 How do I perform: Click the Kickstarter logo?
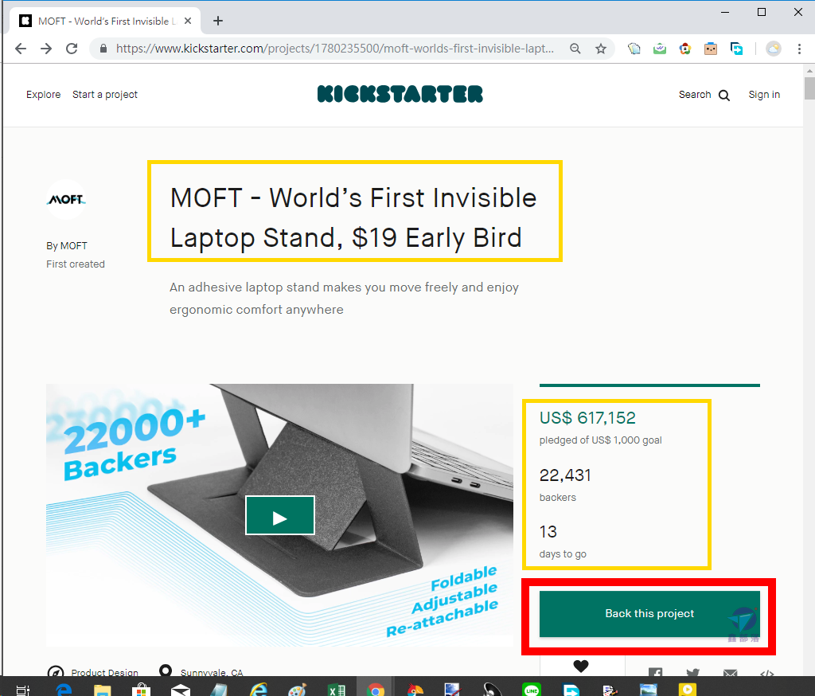pyautogui.click(x=400, y=94)
